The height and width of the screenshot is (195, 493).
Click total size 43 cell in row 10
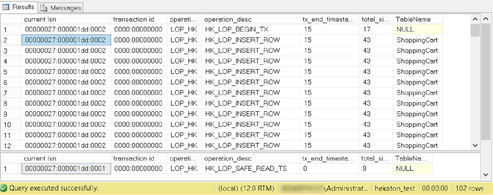pos(376,124)
